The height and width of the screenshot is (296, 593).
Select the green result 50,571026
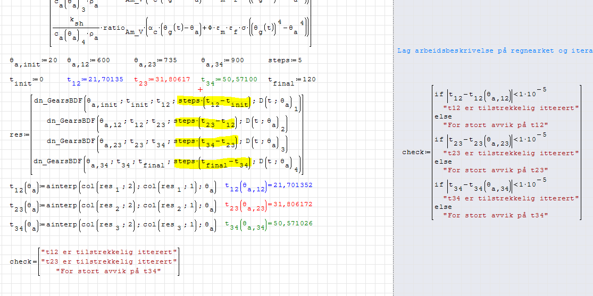(x=291, y=223)
